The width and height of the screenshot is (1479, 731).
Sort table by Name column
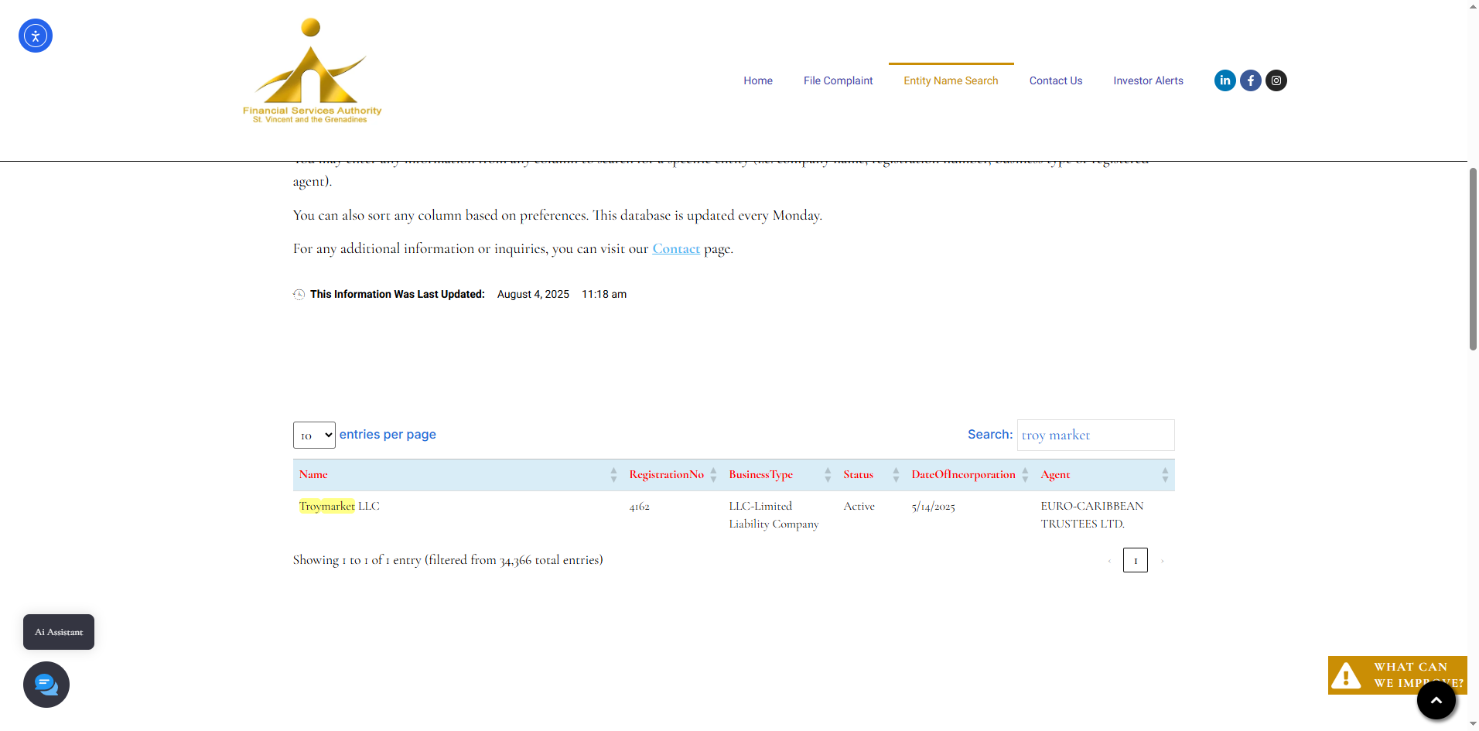click(313, 475)
